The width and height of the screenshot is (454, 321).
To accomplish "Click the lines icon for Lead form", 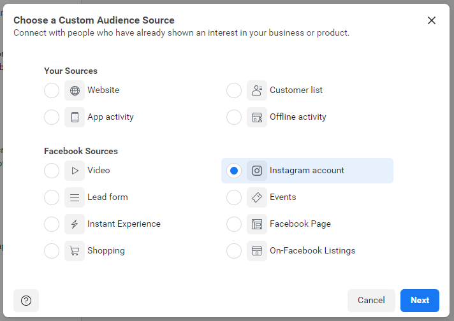I will tap(75, 197).
